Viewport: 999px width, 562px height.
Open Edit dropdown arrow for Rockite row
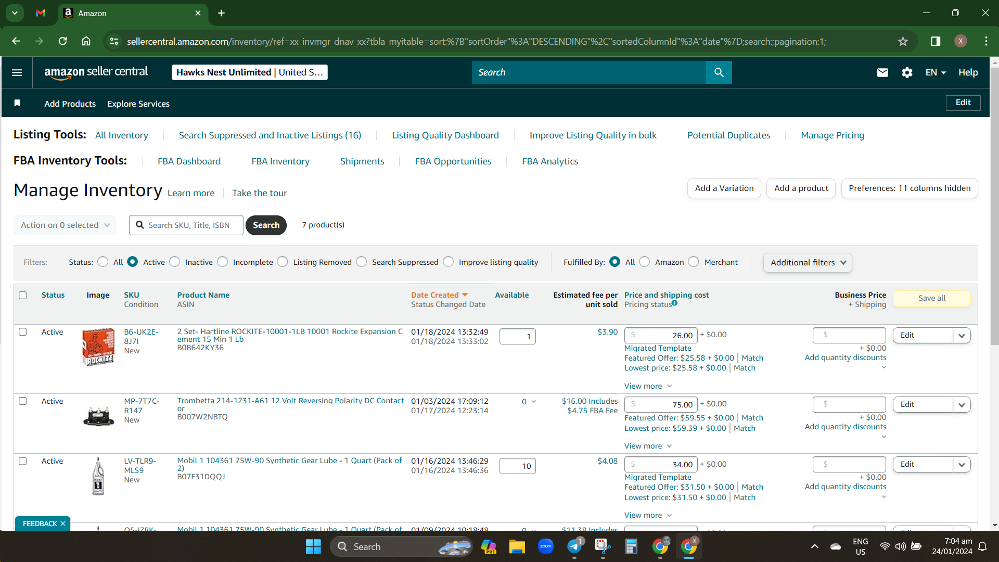coord(962,335)
